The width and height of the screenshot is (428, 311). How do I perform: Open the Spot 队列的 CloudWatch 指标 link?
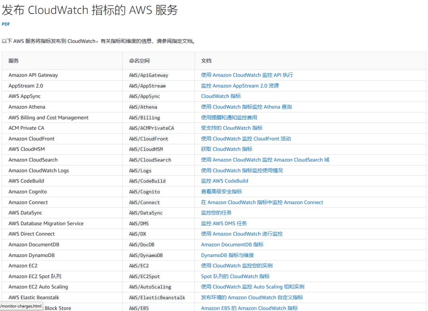point(235,276)
